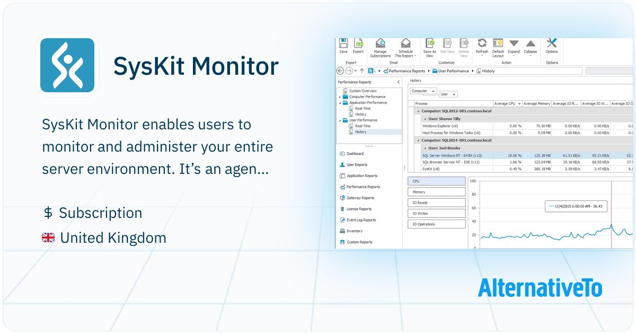Open License Reports in navigation pane

pyautogui.click(x=356, y=209)
